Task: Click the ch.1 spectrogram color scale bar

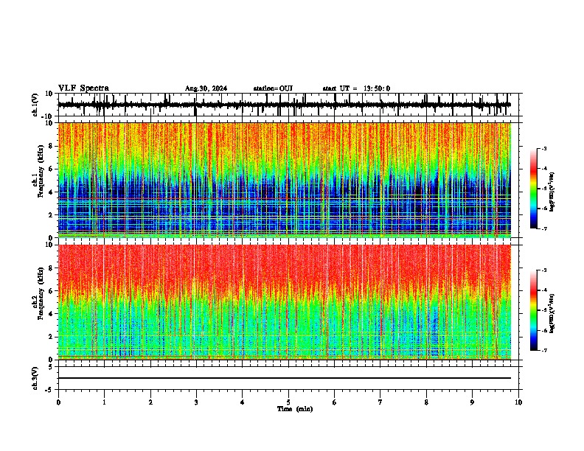Action: coord(534,189)
